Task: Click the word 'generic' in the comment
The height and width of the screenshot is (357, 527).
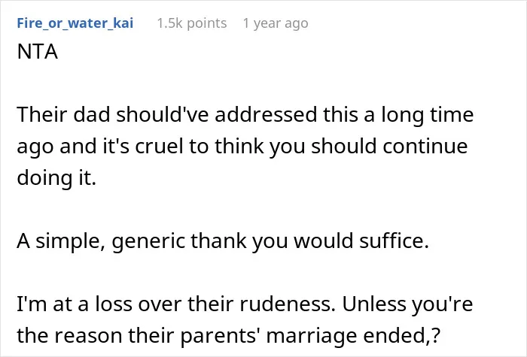Action: [148, 242]
